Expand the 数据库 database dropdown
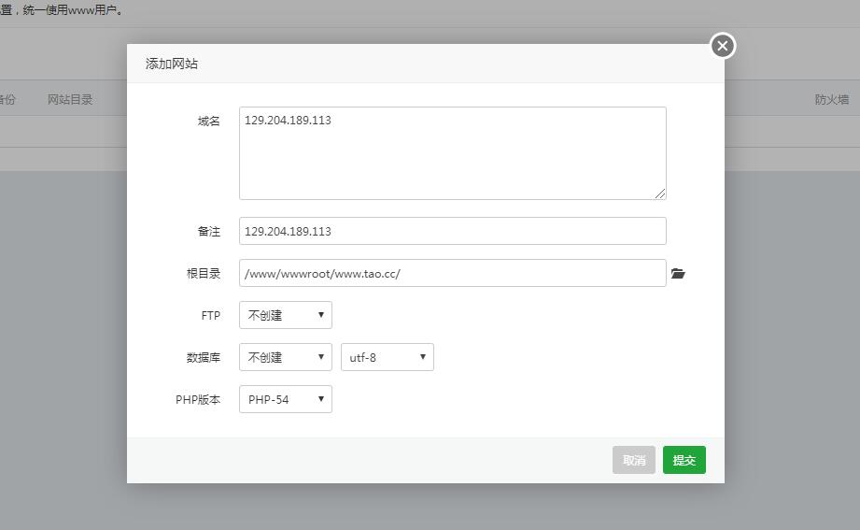The height and width of the screenshot is (530, 860). pos(286,357)
